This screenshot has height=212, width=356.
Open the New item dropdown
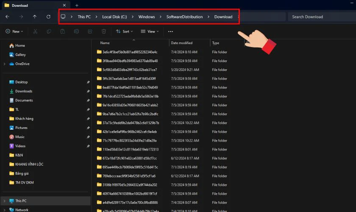(x=14, y=31)
